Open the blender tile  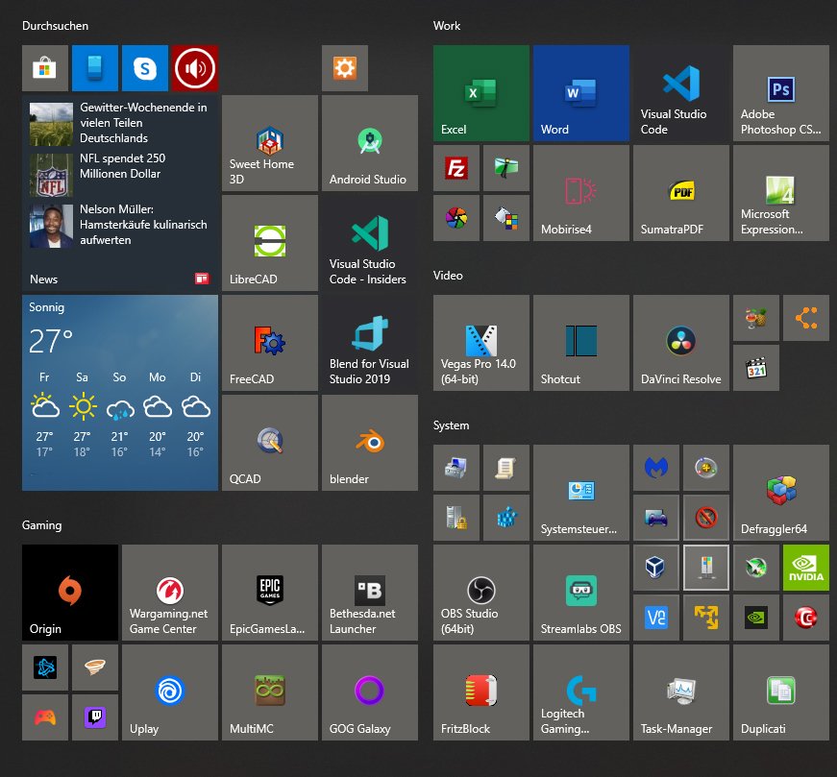point(370,443)
